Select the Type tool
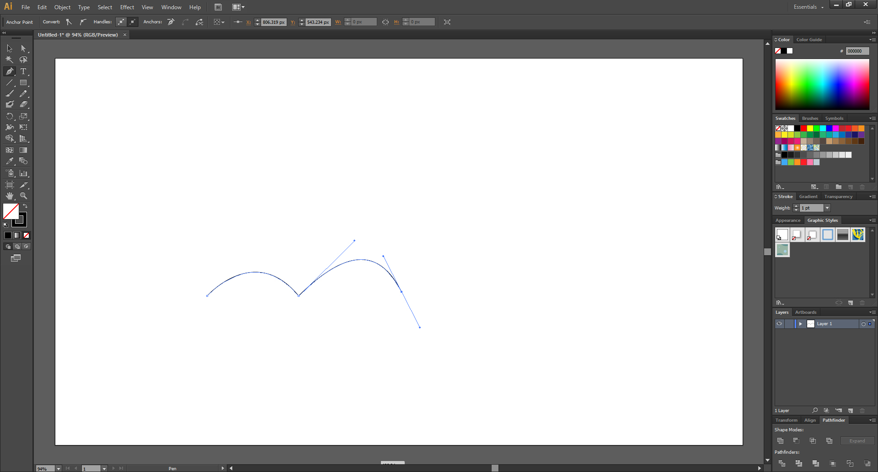The height and width of the screenshot is (472, 878). pos(23,71)
